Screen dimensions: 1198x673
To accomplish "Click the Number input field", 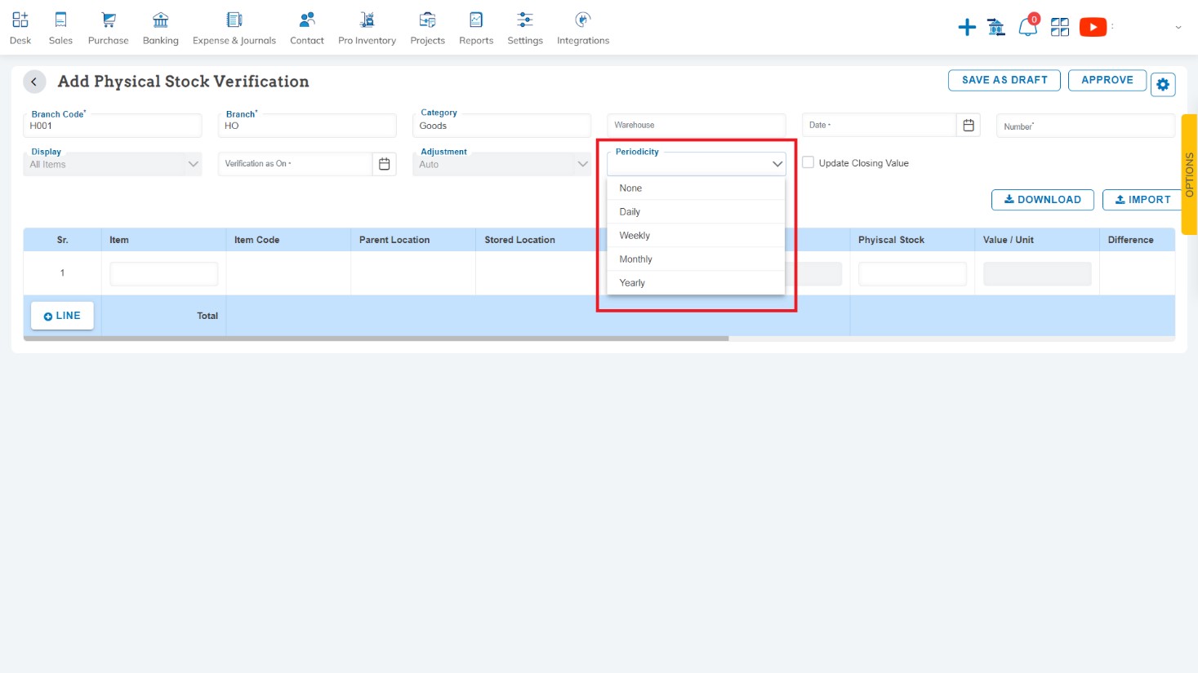I will pyautogui.click(x=1086, y=126).
